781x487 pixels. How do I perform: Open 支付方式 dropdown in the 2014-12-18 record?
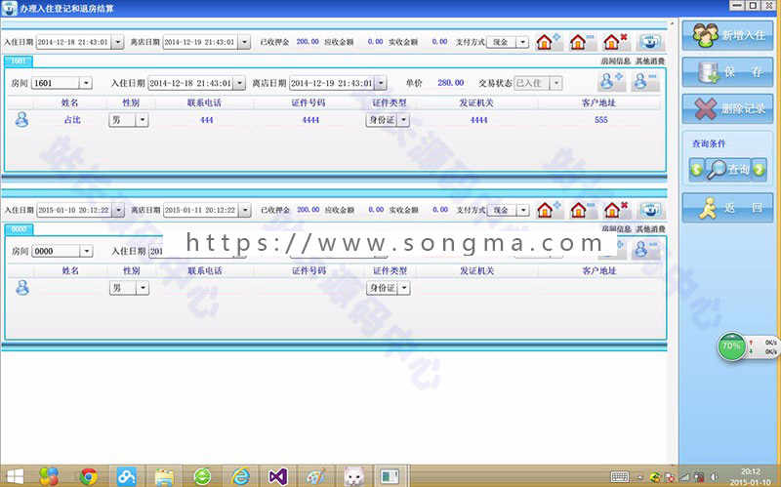click(x=522, y=42)
